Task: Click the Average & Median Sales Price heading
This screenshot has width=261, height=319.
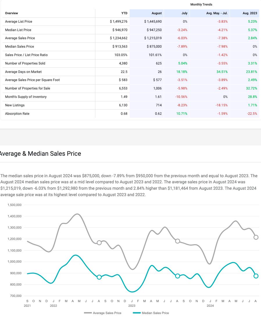Action: coord(41,154)
